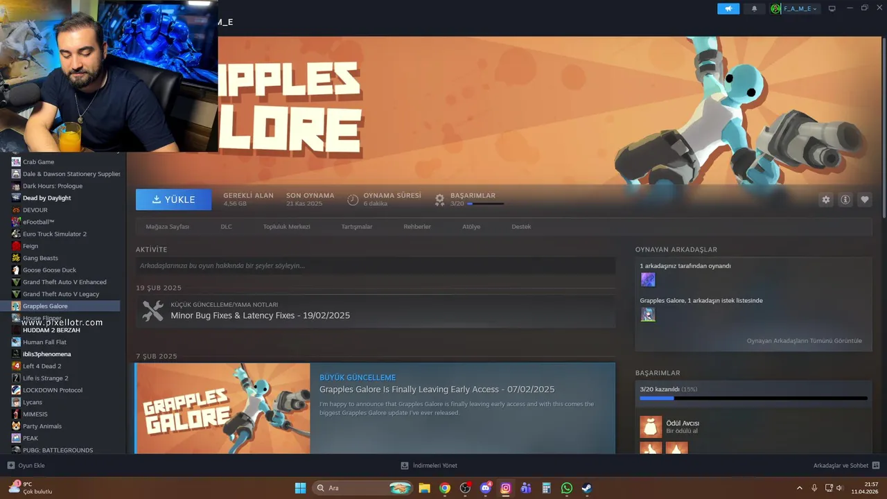The image size is (887, 499).
Task: Click the Gang Beasts game icon
Action: pyautogui.click(x=16, y=258)
